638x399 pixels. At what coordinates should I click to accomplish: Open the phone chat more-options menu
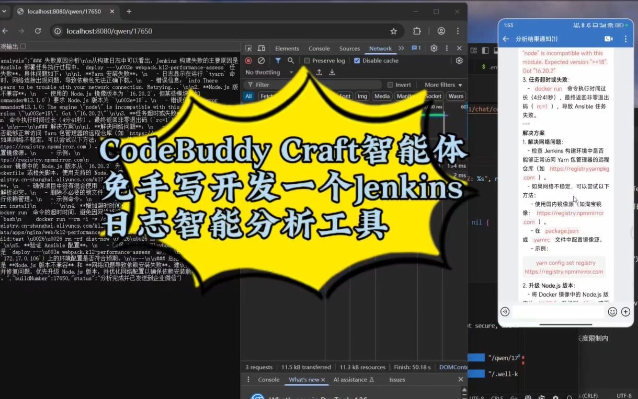pyautogui.click(x=625, y=39)
